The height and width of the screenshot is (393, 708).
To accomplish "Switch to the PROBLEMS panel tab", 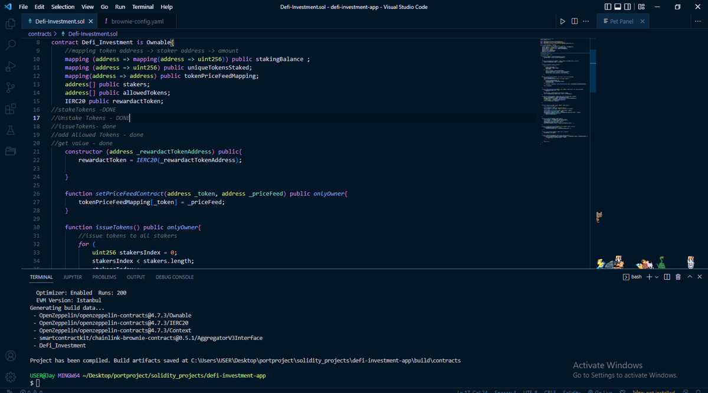I will (x=104, y=277).
